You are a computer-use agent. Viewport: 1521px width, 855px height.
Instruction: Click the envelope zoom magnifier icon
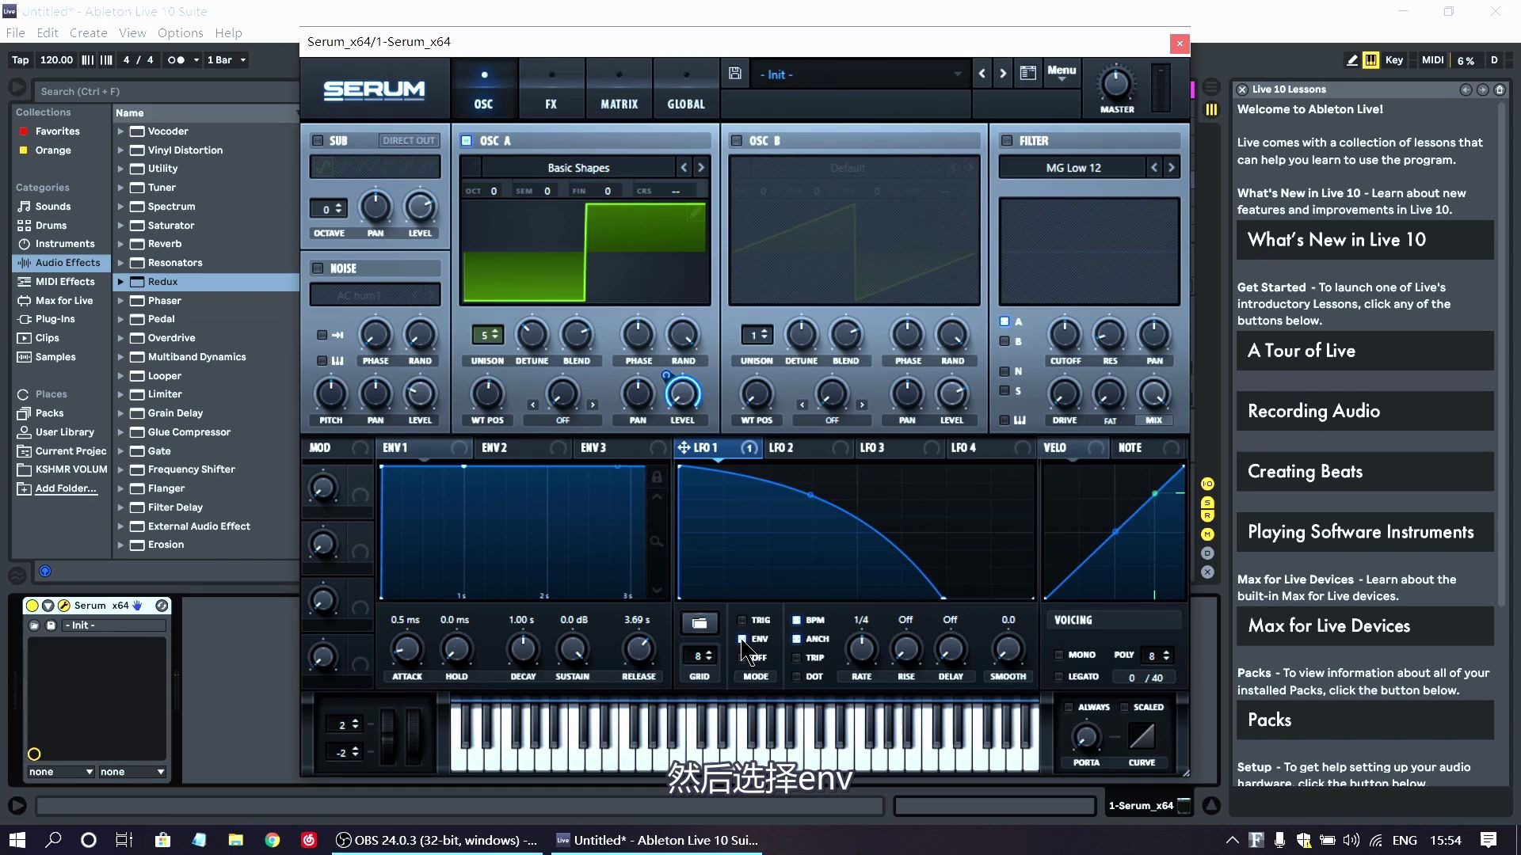[x=657, y=541]
